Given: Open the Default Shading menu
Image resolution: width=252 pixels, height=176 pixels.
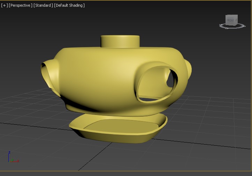Looking at the screenshot, I should [x=69, y=5].
